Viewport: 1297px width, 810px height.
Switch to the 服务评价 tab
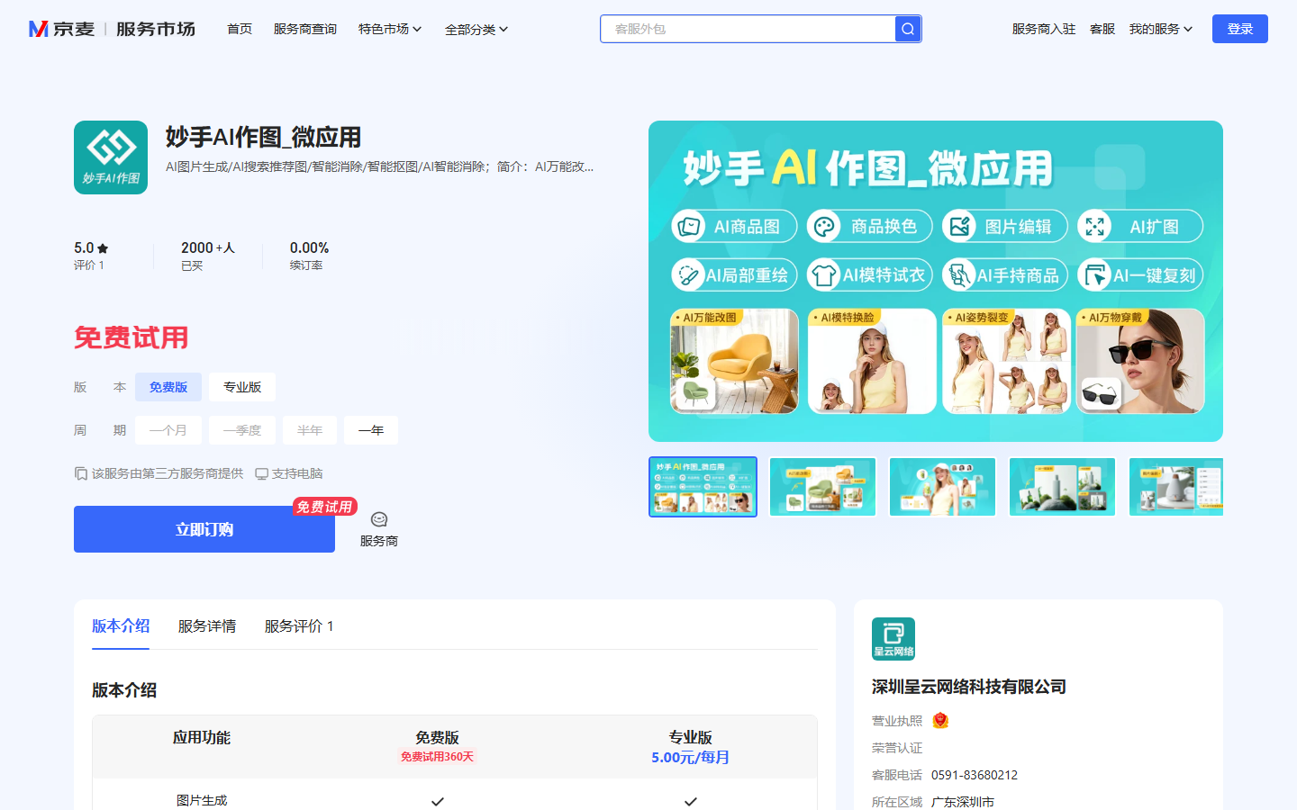299,625
